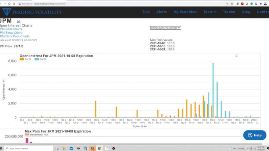Image resolution: width=269 pixels, height=151 pixels.
Task: Open the JPM Skew Chart link
Action: tap(11, 33)
